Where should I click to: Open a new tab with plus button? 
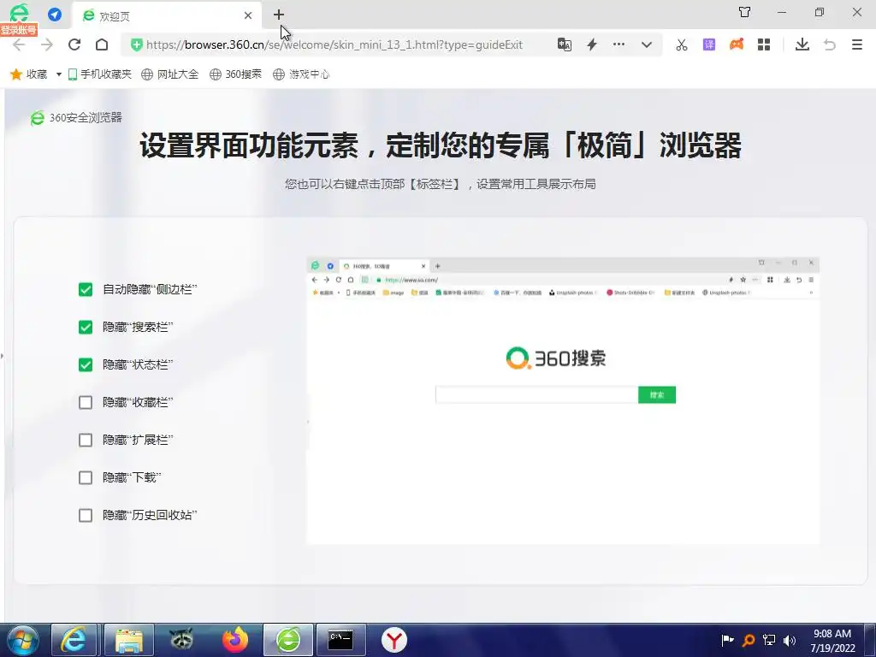click(279, 15)
